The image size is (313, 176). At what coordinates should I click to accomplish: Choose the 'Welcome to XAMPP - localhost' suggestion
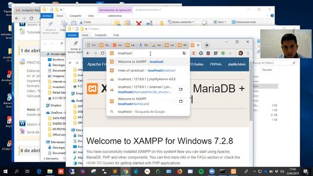(148, 62)
